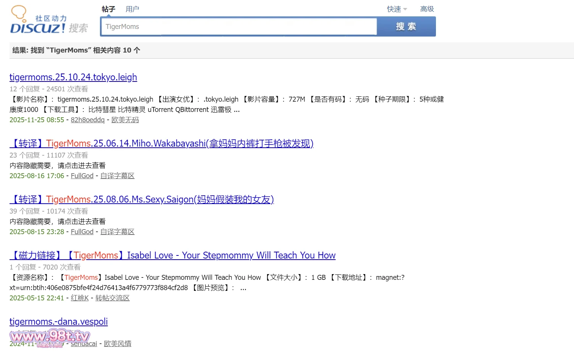Open the 【转译】 Ms.Sexy.Saigon result title
The image size is (574, 351).
141,199
